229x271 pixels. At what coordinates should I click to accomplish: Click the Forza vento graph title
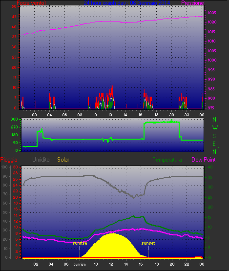[x=31, y=3]
